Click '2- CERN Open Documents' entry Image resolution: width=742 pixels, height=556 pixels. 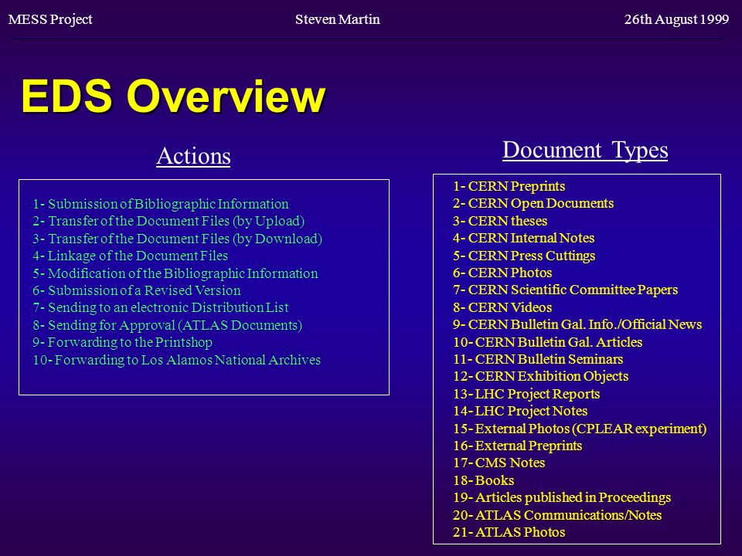click(x=533, y=203)
